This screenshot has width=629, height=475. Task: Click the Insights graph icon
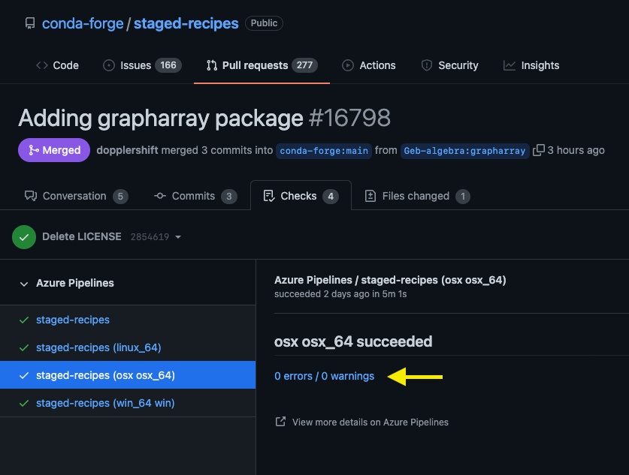point(510,65)
